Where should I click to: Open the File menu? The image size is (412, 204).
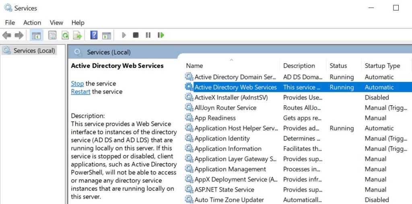(x=10, y=22)
